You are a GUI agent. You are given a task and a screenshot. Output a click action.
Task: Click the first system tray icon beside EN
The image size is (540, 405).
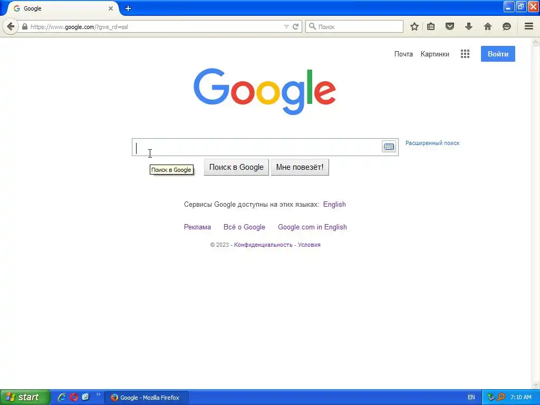click(x=491, y=397)
